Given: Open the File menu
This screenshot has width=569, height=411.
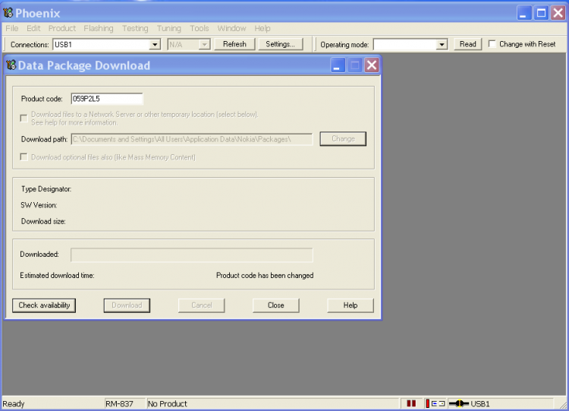Looking at the screenshot, I should [11, 28].
